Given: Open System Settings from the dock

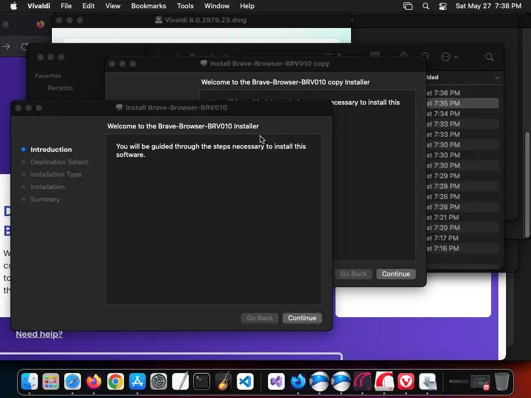Looking at the screenshot, I should 159,381.
